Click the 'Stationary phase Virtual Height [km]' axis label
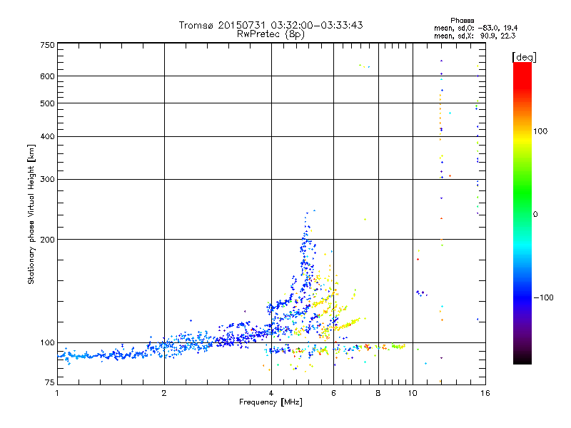 coord(31,214)
